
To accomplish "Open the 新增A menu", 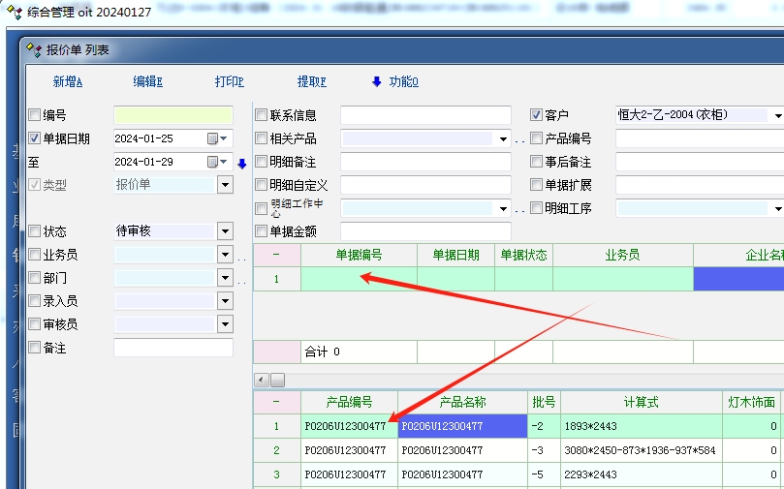I will coord(68,82).
